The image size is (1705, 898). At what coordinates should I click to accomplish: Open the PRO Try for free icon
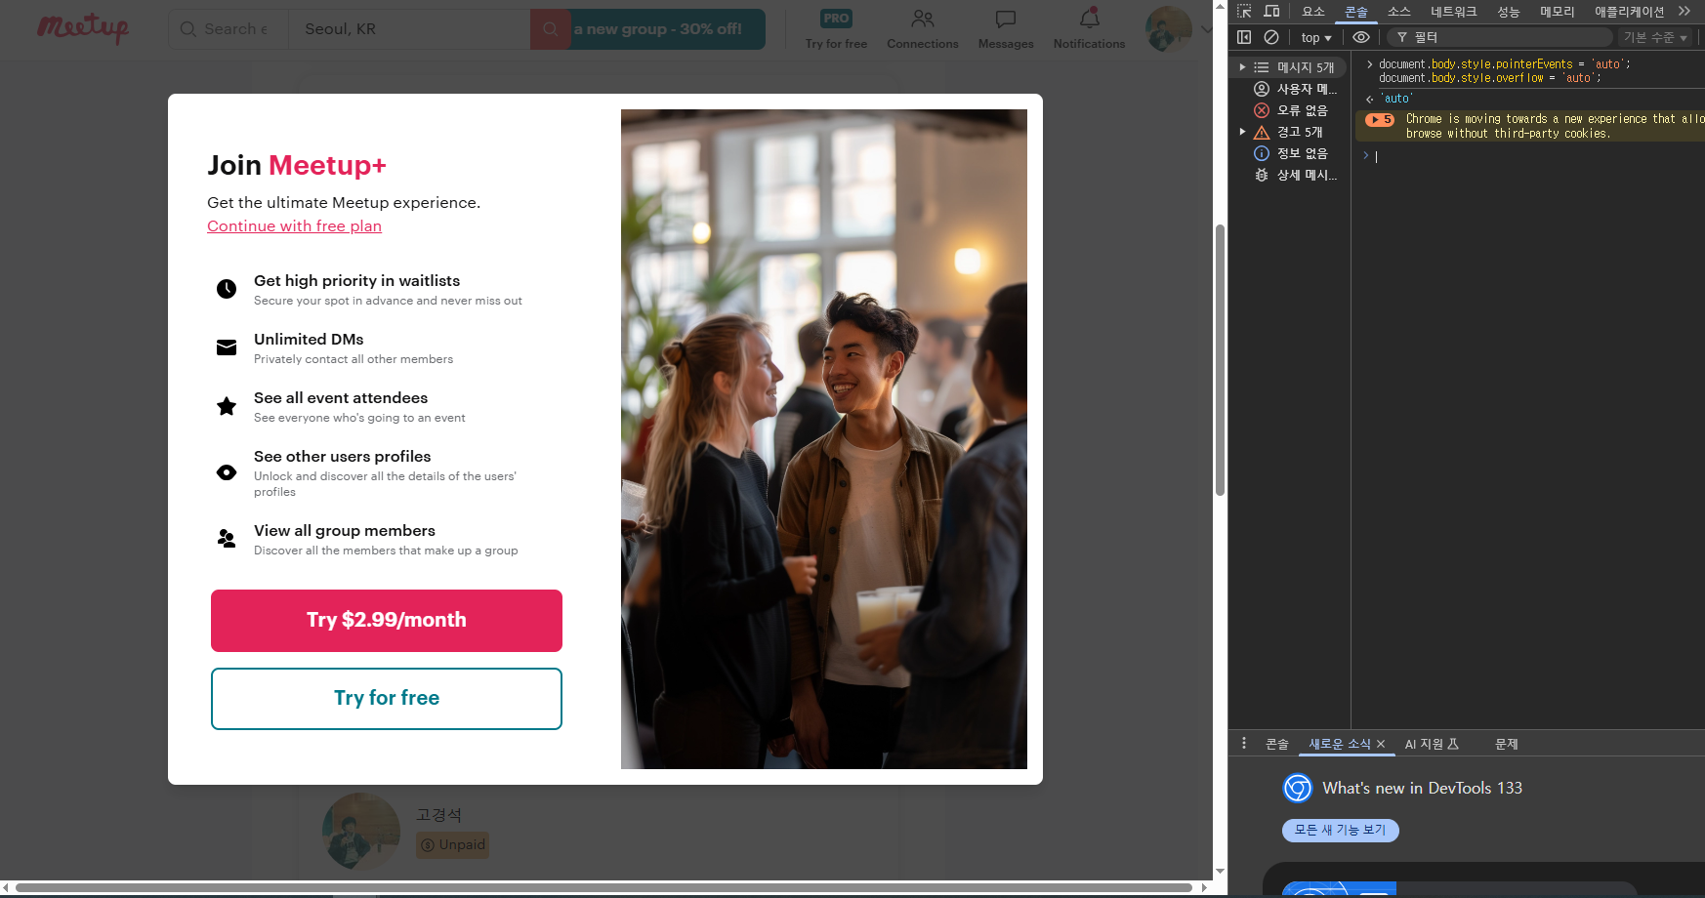pyautogui.click(x=836, y=29)
